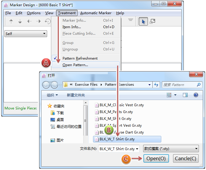The width and height of the screenshot is (206, 170).
Task: Click the search Pattern input field
Action: click(x=179, y=85)
